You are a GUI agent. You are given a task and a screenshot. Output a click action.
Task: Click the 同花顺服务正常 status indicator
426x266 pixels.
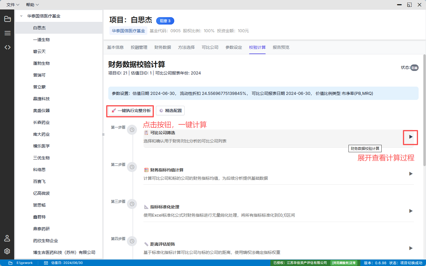coord(344,263)
